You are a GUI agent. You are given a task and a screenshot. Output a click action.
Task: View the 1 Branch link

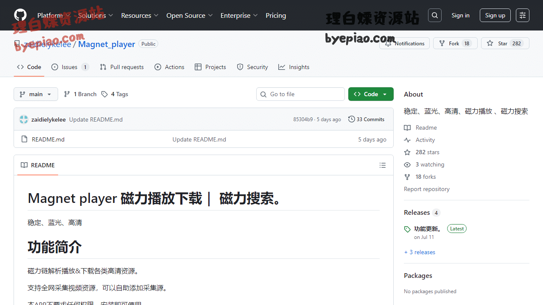pos(80,94)
